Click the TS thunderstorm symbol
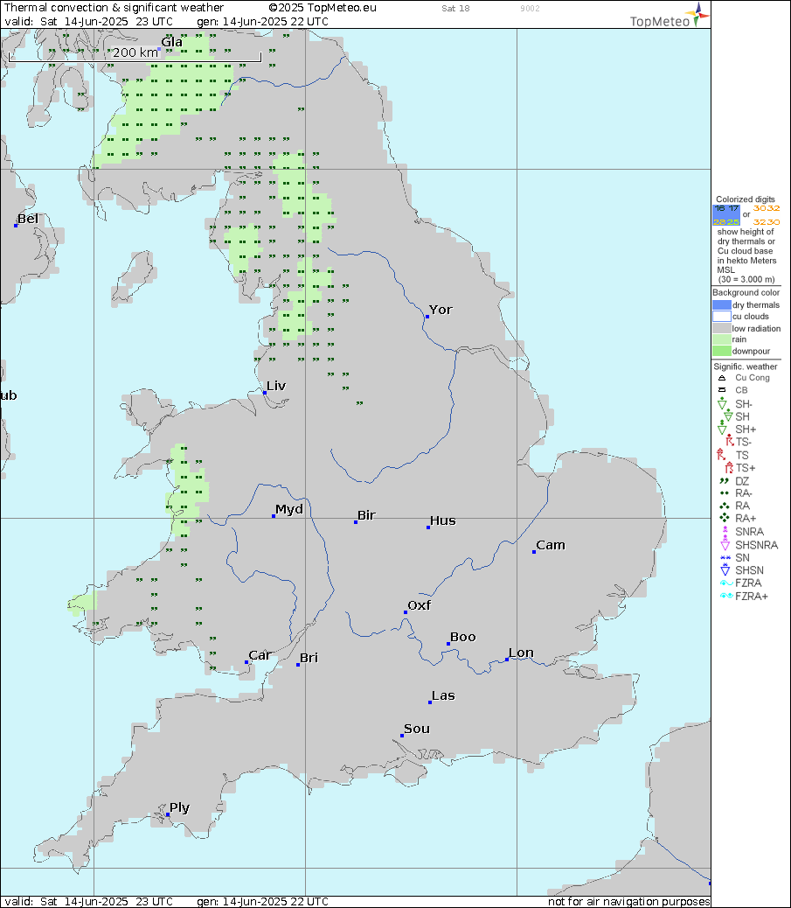Viewport: 791px width, 908px height. tap(721, 455)
